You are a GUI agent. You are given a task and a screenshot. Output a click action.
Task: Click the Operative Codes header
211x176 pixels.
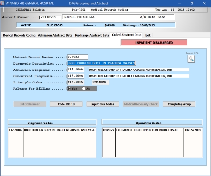(152, 123)
